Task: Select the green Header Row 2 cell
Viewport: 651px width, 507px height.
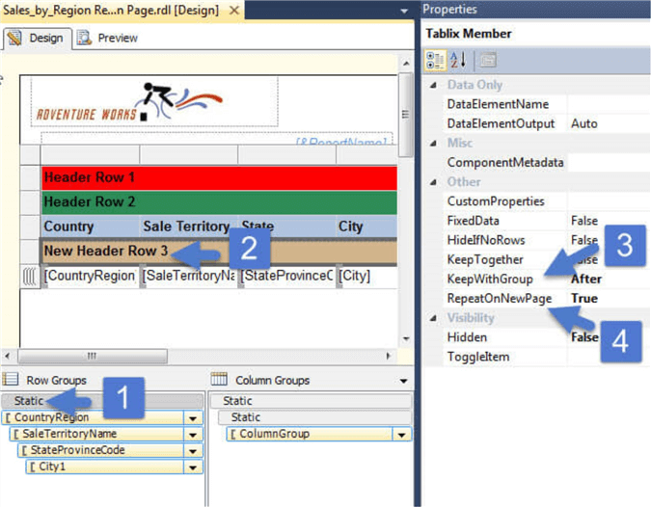Action: [219, 202]
